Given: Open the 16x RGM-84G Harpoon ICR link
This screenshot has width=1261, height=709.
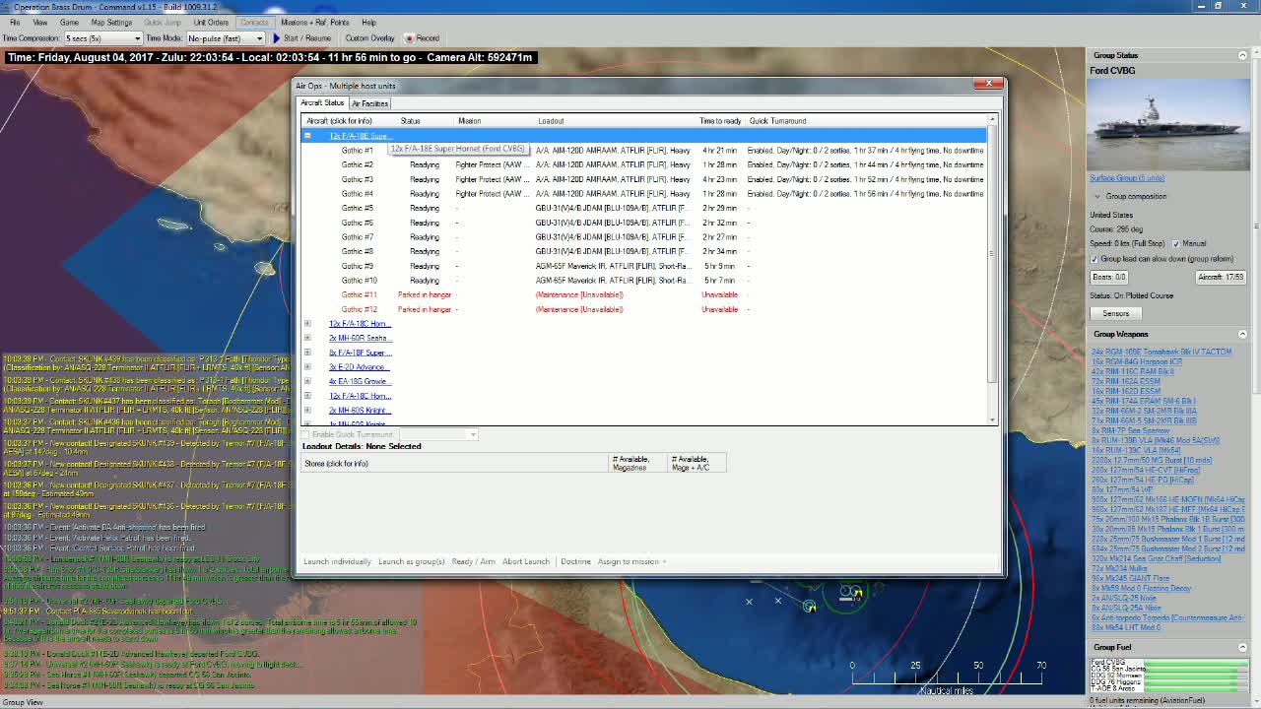Looking at the screenshot, I should pos(1137,361).
